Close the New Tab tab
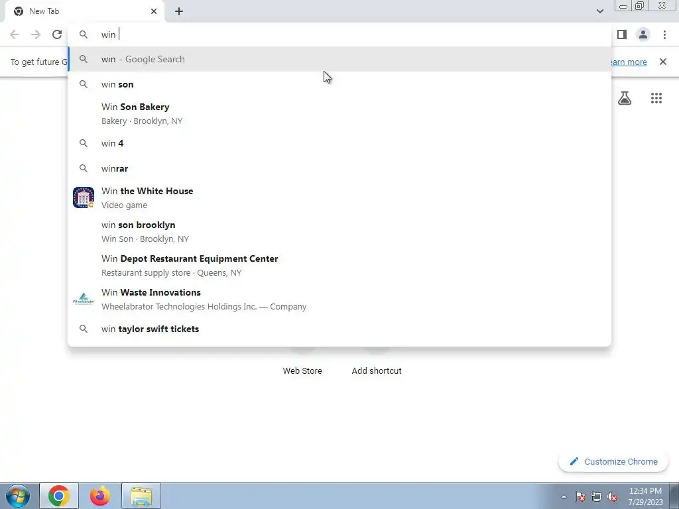The image size is (679, 509). click(x=154, y=11)
